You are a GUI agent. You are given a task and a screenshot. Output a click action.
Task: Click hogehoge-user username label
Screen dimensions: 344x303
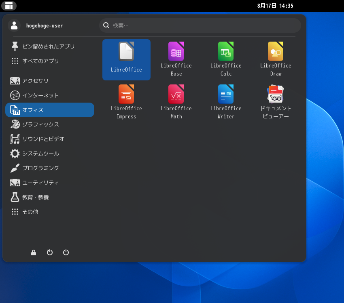tap(45, 25)
